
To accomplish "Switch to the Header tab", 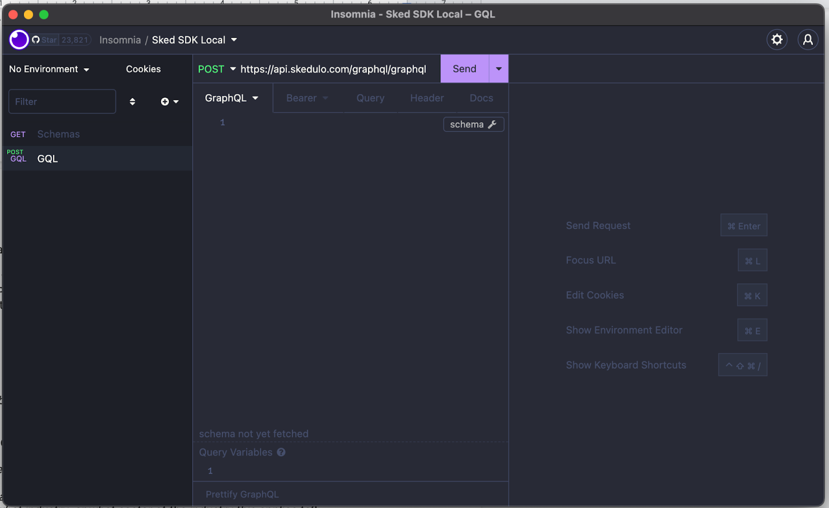I will coord(427,98).
